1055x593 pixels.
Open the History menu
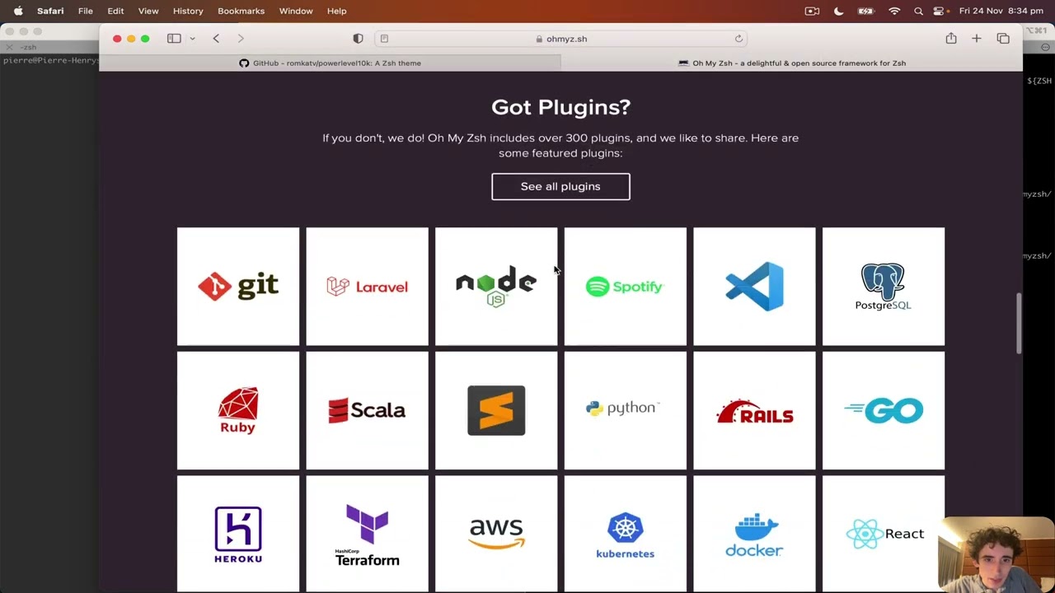[188, 11]
